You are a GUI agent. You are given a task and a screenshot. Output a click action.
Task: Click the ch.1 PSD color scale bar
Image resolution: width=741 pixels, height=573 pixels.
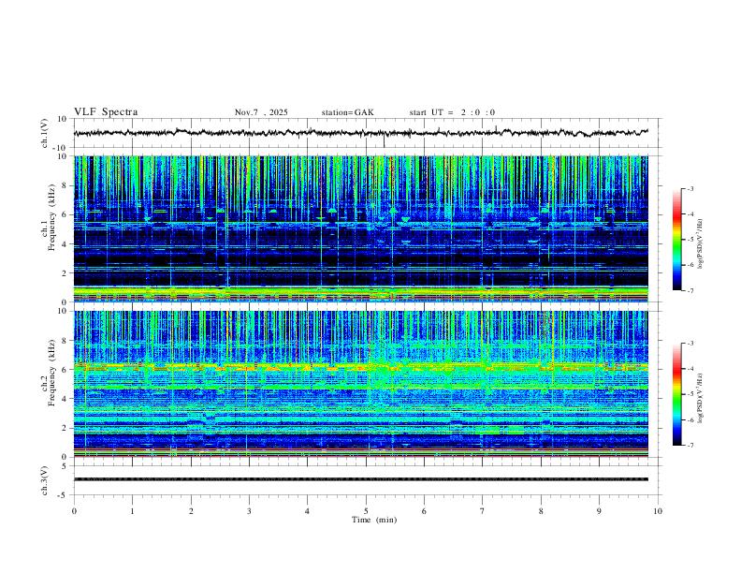click(x=676, y=240)
